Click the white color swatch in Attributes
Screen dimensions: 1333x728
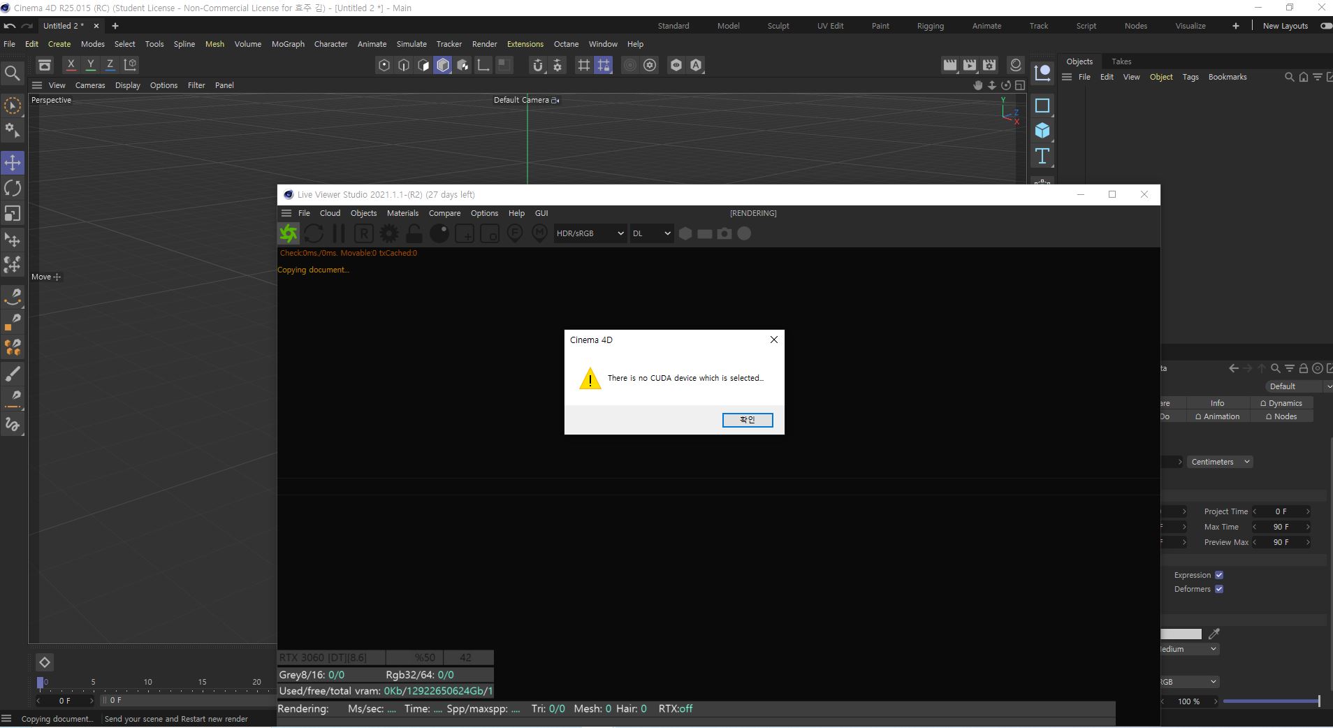point(1181,634)
